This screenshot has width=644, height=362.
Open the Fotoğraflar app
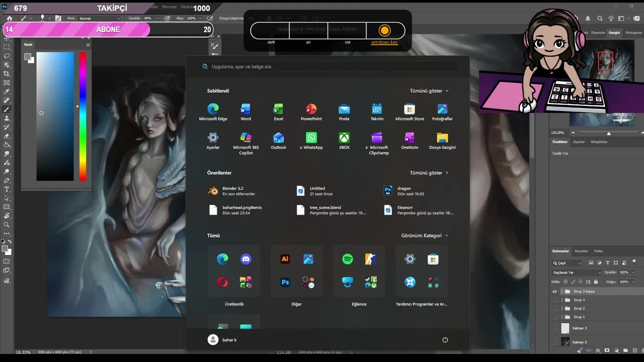point(442,112)
